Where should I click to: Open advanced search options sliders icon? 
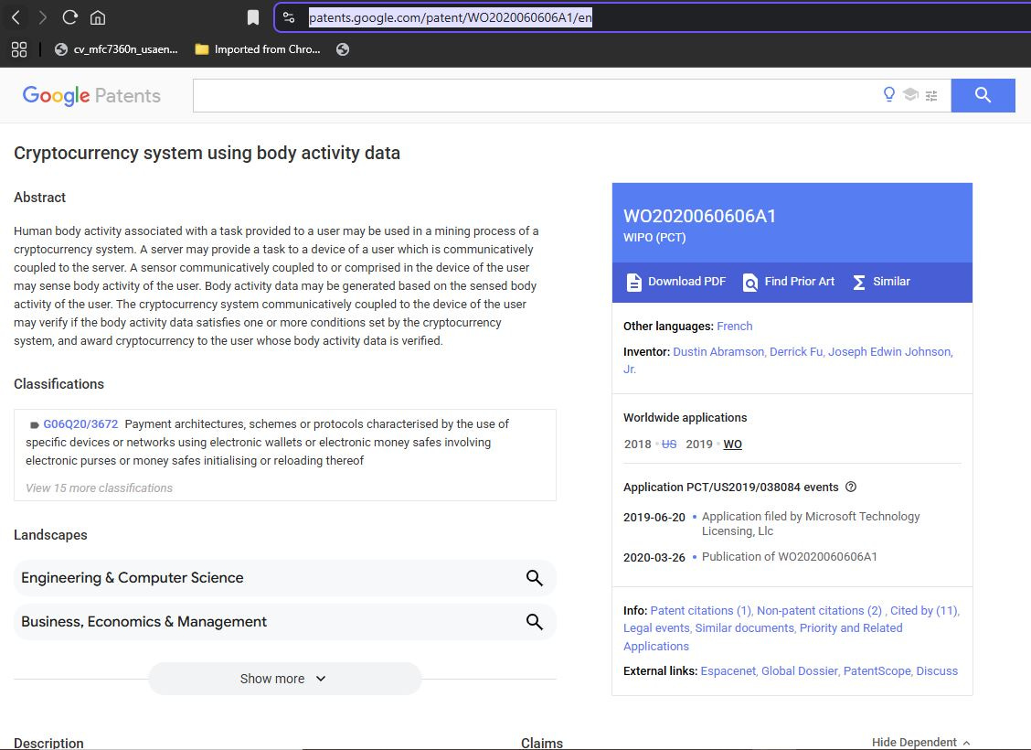(931, 96)
